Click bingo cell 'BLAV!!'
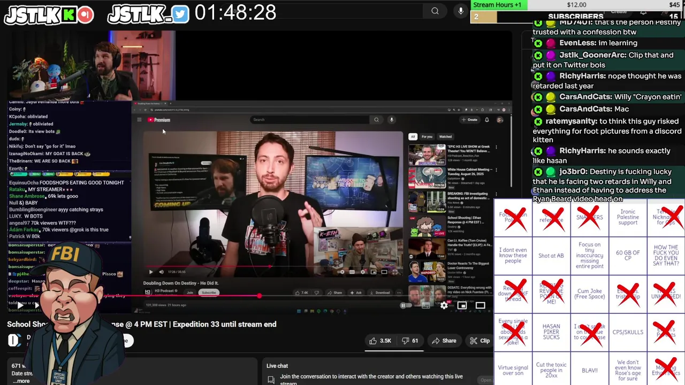685x385 pixels. [590, 370]
